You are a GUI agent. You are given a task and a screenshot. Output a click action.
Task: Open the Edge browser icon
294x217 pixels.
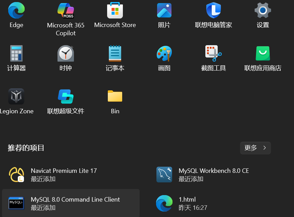pyautogui.click(x=16, y=10)
